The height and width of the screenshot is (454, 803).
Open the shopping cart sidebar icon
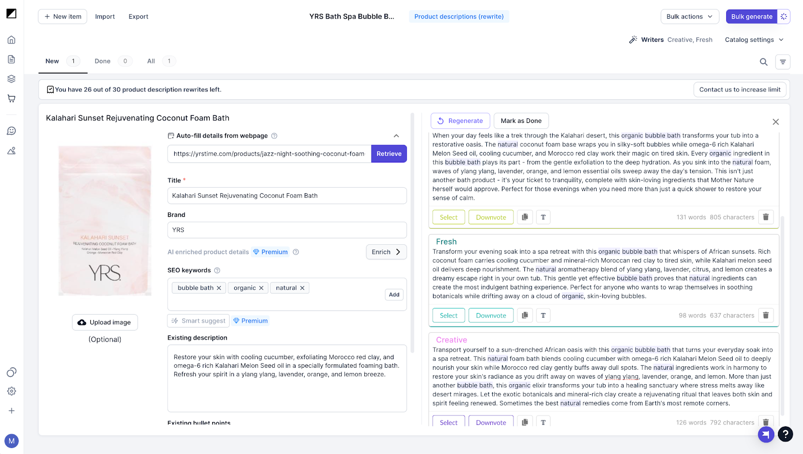[12, 98]
